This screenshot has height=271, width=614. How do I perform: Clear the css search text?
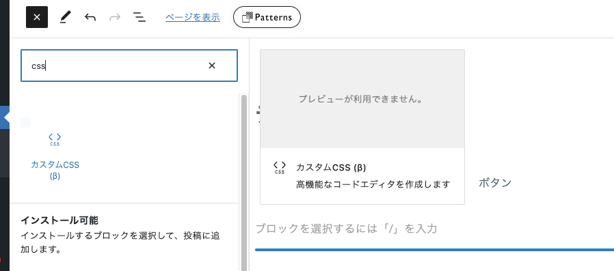[x=212, y=66]
